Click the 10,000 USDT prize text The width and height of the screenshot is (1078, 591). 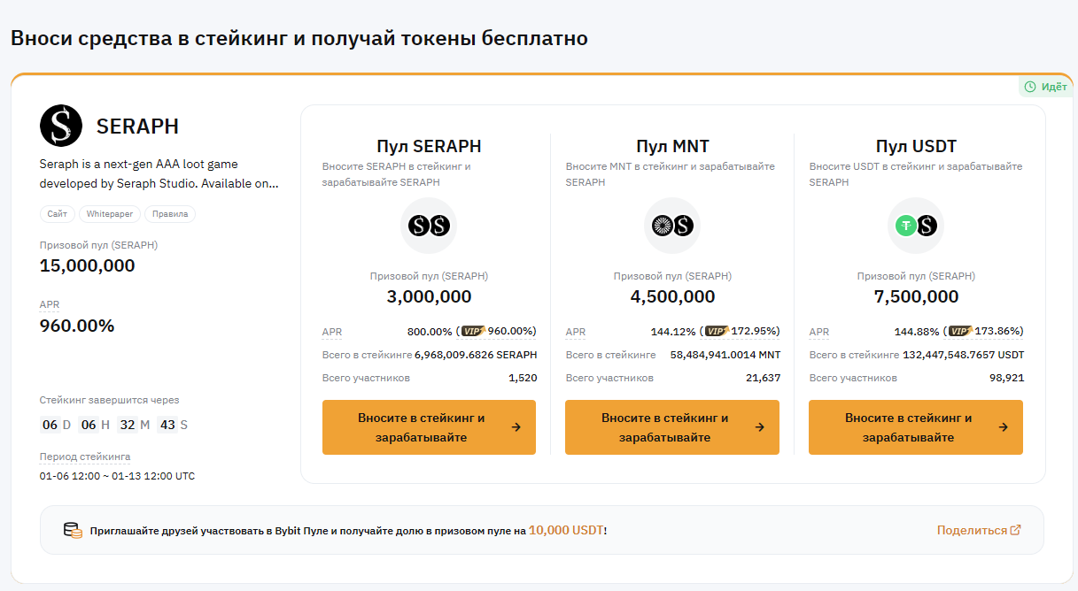pos(566,530)
